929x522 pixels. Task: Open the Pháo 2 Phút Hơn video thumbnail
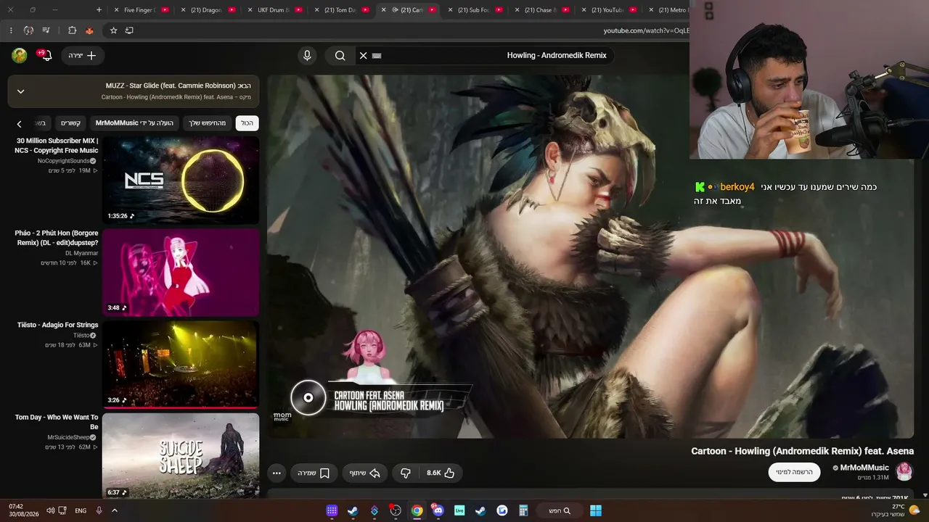(x=181, y=273)
